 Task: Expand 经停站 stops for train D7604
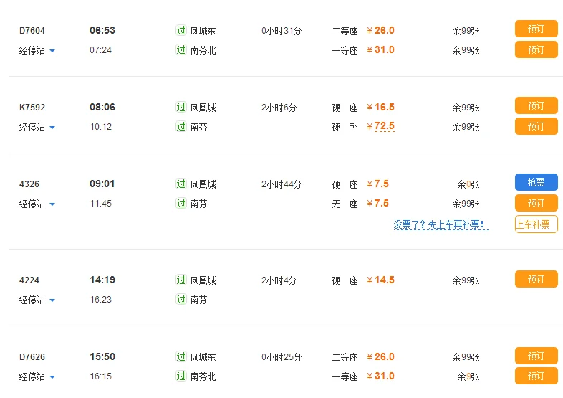coord(37,50)
